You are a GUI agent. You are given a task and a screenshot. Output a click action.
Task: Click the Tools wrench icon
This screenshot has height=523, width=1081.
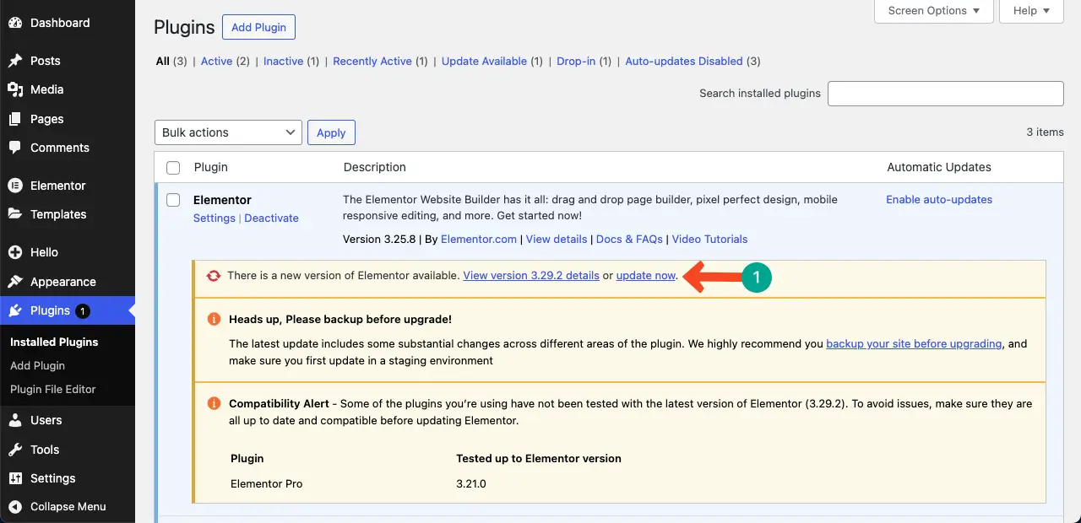point(15,450)
